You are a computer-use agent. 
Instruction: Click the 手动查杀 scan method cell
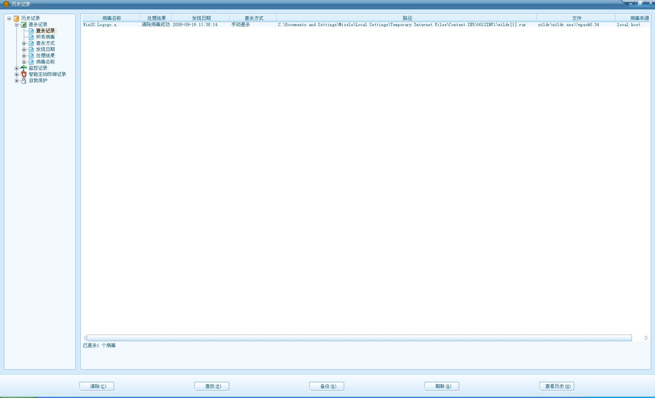click(241, 25)
